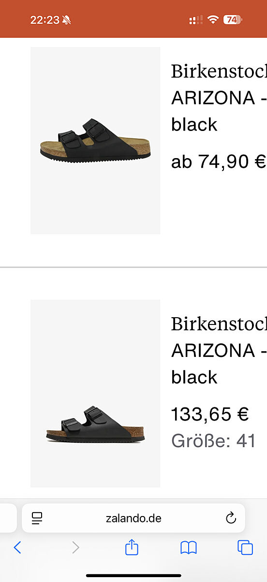This screenshot has width=267, height=582.
Task: Tap the 22:23 clock in status bar
Action: pos(44,20)
